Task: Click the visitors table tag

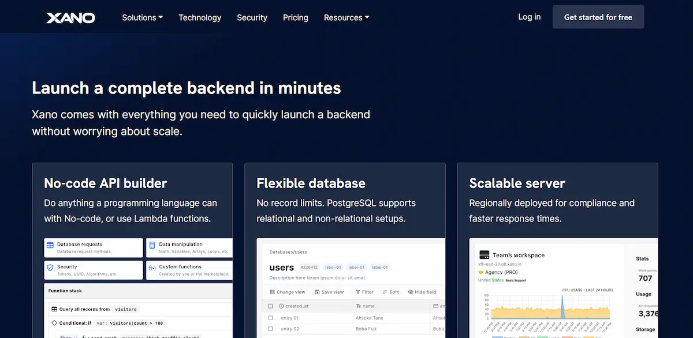Action: [126, 309]
